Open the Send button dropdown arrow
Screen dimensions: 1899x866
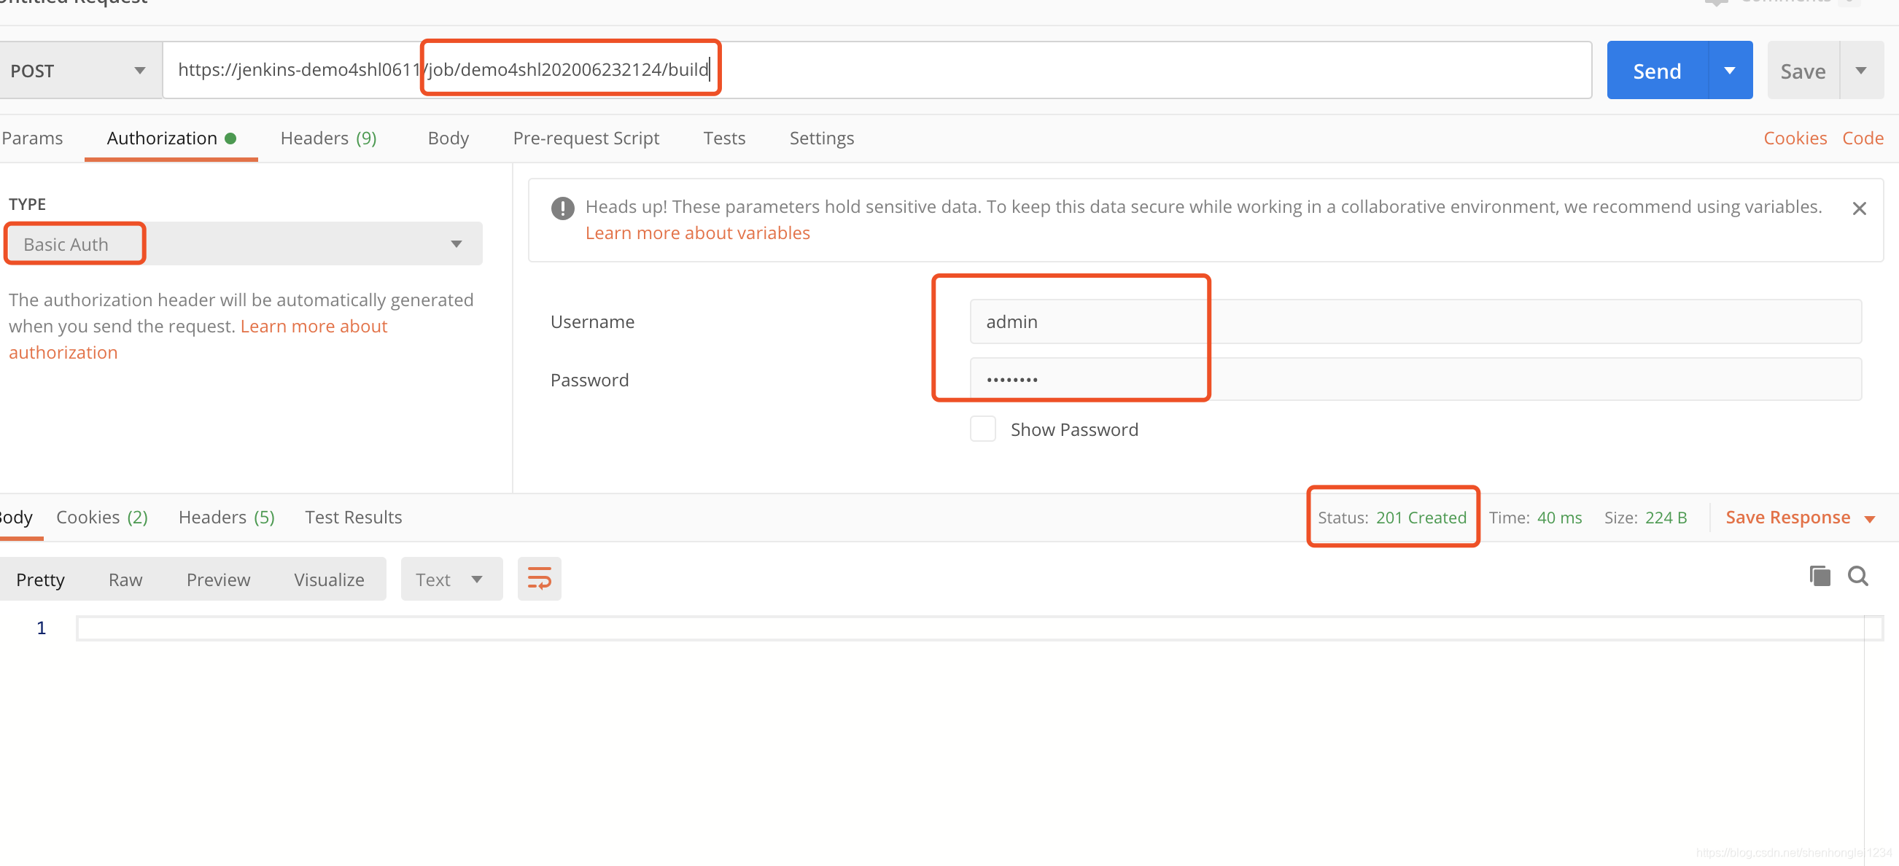(x=1730, y=71)
